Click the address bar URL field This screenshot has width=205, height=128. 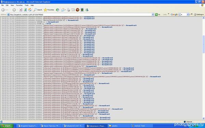(x=80, y=15)
